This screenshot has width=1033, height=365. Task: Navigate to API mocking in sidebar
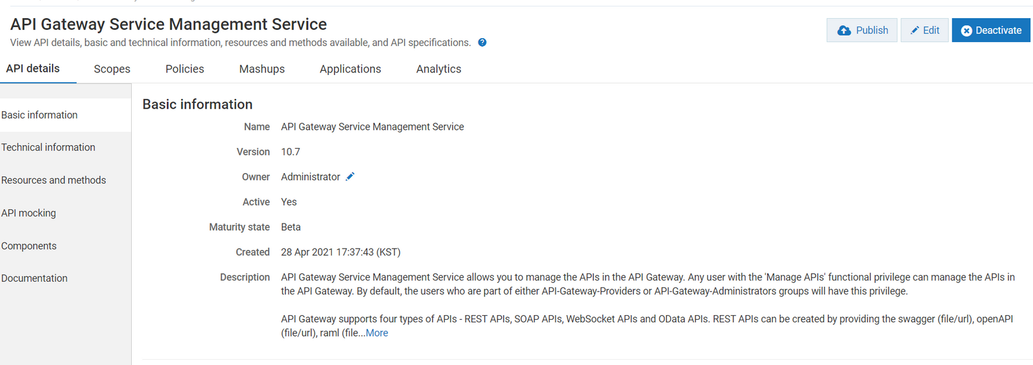tap(28, 213)
